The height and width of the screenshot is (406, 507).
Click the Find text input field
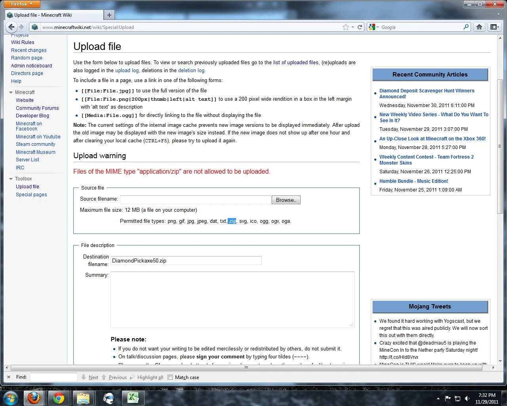point(54,377)
